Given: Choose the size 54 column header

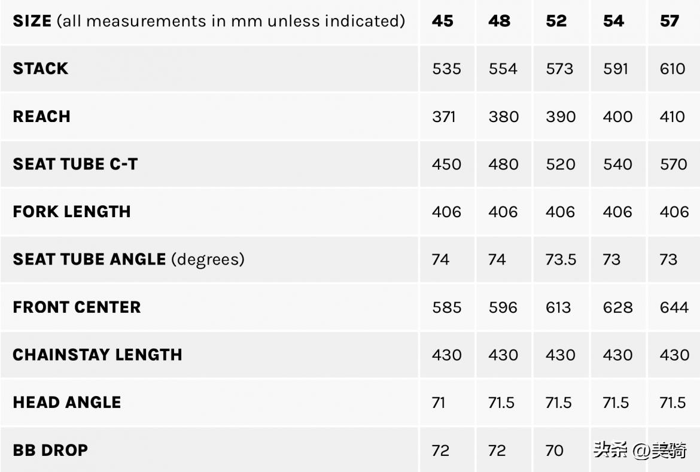Looking at the screenshot, I should coord(613,21).
